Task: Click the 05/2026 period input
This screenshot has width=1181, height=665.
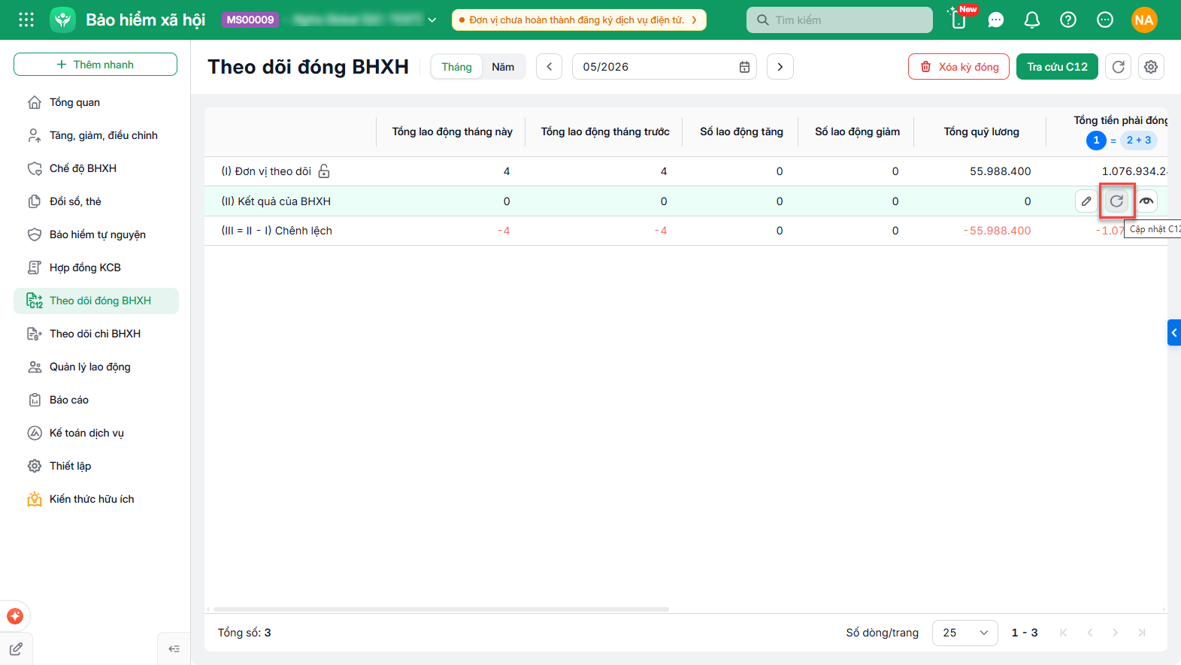Action: (665, 67)
